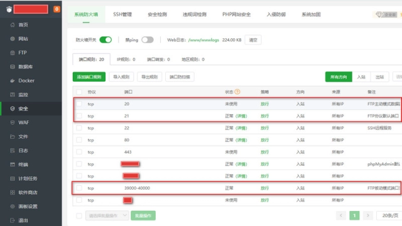This screenshot has height=226, width=402.
Task: Check the box for the phpMyAdmin row
Action: (x=79, y=164)
